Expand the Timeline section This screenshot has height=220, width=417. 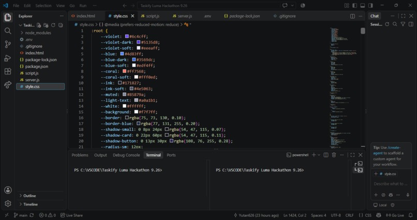coord(31,204)
